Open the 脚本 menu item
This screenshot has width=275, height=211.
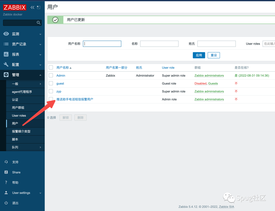(x=25, y=139)
